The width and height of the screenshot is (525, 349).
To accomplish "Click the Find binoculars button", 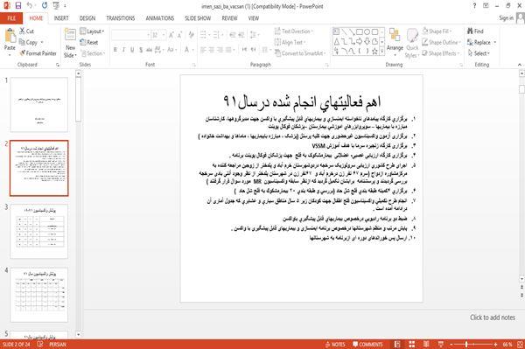I will [x=475, y=31].
